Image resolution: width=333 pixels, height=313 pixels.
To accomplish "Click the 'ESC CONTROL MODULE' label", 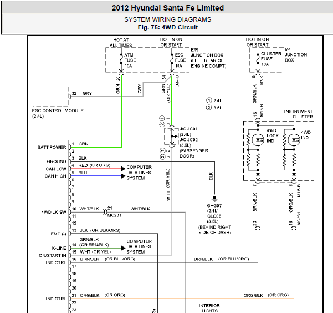I will click(58, 110).
